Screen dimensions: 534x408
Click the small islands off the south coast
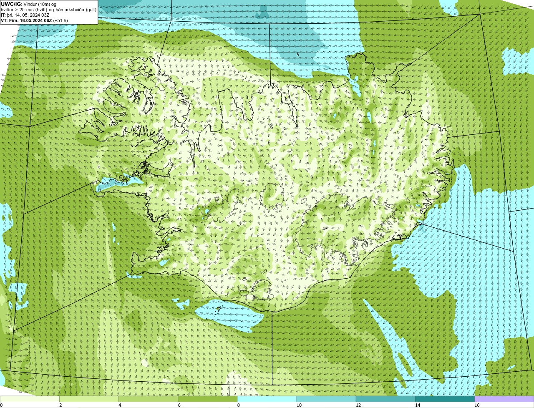click(x=218, y=309)
